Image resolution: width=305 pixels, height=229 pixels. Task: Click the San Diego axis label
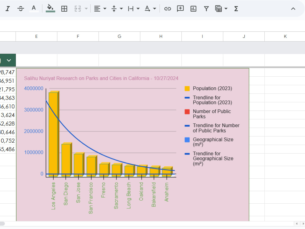(x=66, y=194)
